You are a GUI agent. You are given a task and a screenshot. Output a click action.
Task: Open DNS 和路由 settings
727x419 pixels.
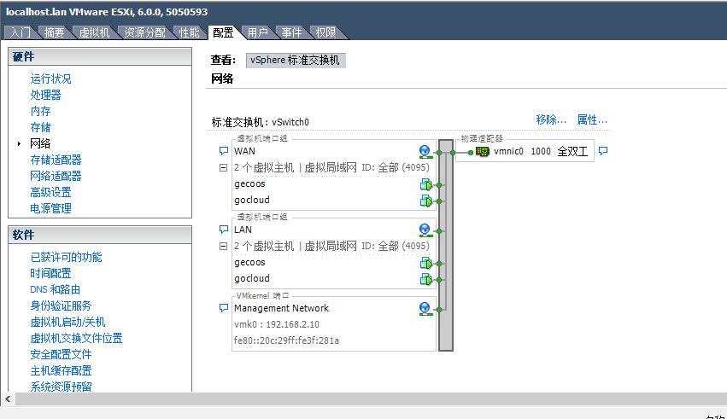coord(56,289)
